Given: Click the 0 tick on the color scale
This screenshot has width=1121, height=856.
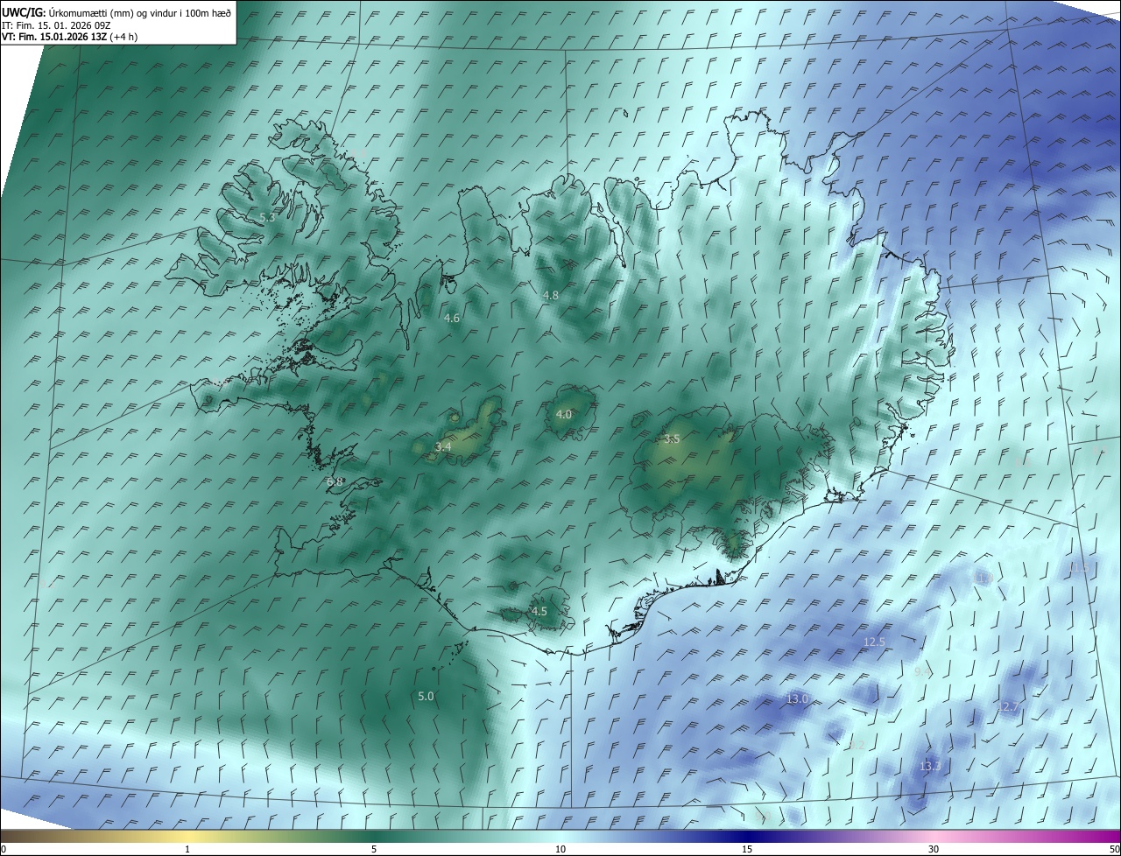Looking at the screenshot, I should (4, 850).
